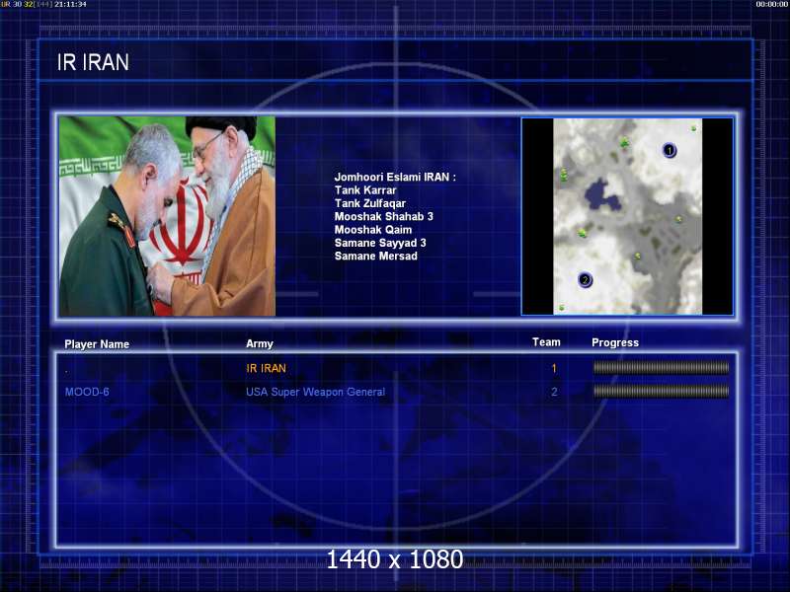Image resolution: width=790 pixels, height=592 pixels.
Task: Click 'Tank Karrar' list entry
Action: coord(365,190)
